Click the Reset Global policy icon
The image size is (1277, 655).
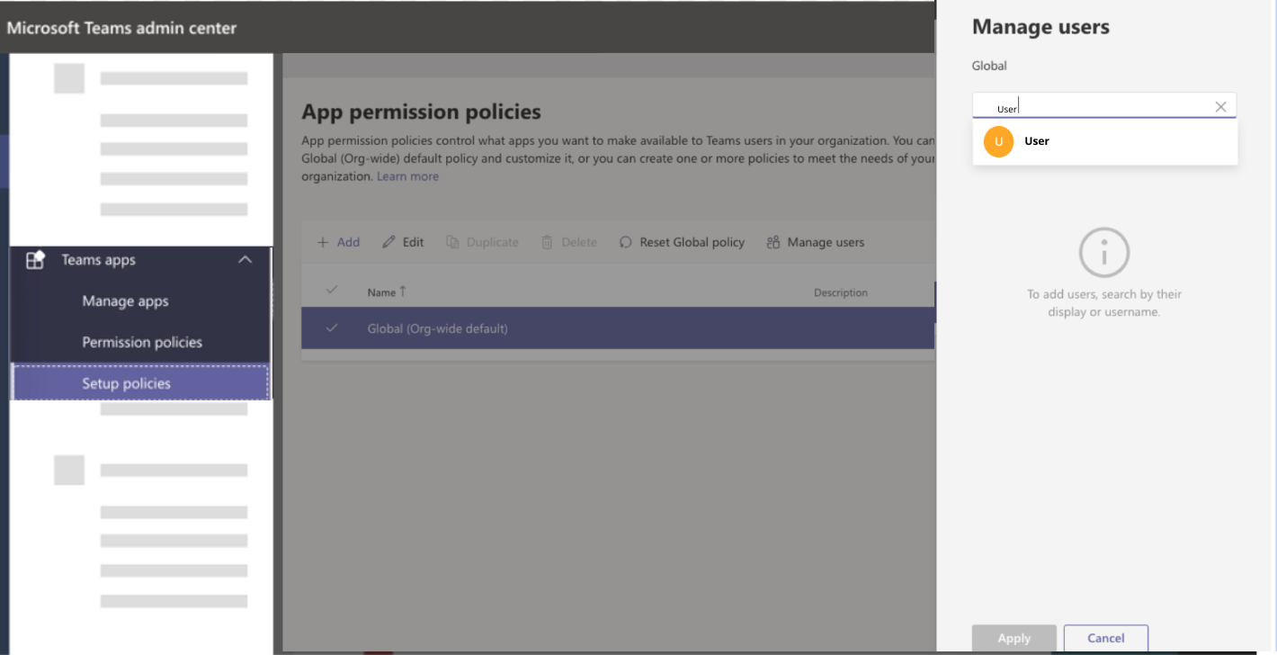click(624, 241)
